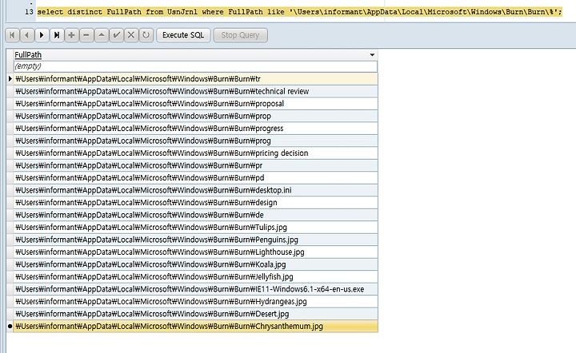Select the Tulips.jpg path row
Viewport: 576px width, 353px height.
pyautogui.click(x=195, y=228)
